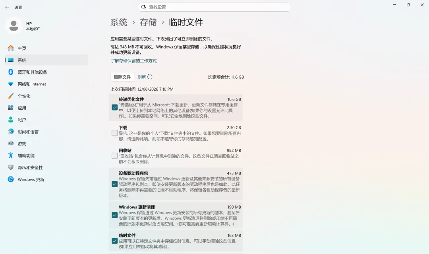
Task: Uncheck the 传递优化文件 checkbox
Action: pos(115,107)
